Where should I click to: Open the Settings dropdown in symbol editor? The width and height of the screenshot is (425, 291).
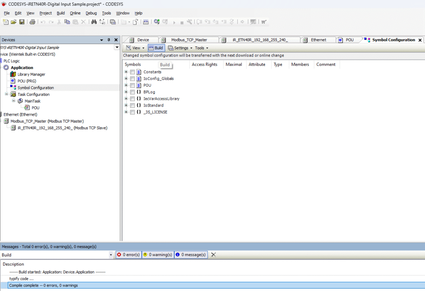[180, 48]
